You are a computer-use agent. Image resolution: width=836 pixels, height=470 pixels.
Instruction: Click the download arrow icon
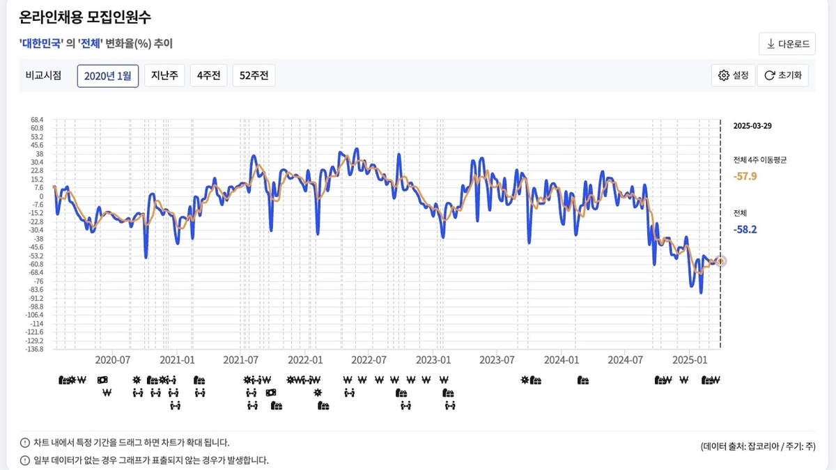(771, 43)
